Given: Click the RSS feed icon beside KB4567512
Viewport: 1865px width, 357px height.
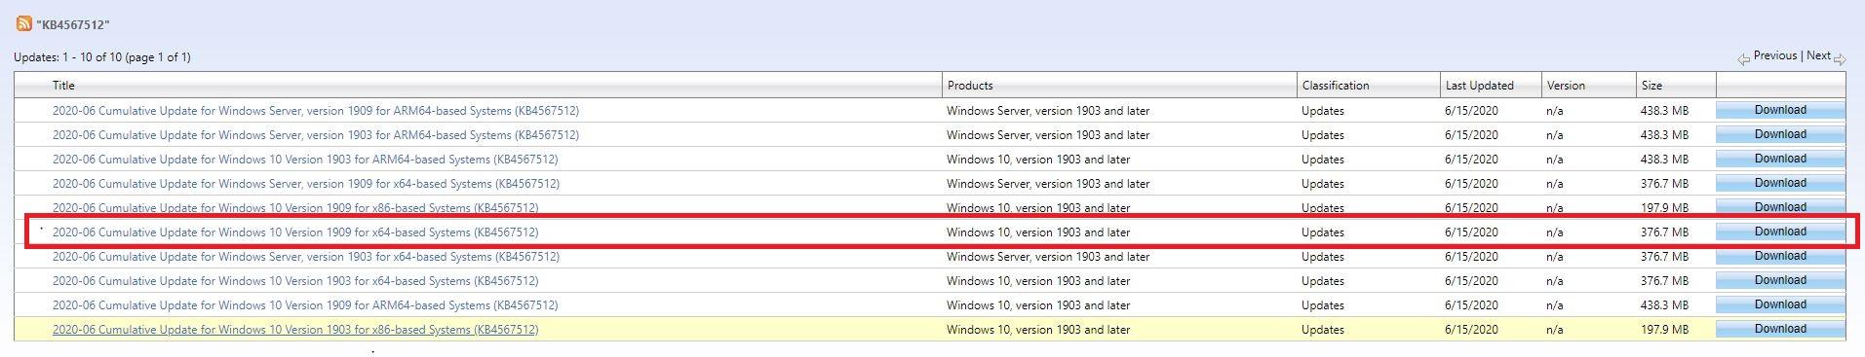Looking at the screenshot, I should tap(23, 23).
